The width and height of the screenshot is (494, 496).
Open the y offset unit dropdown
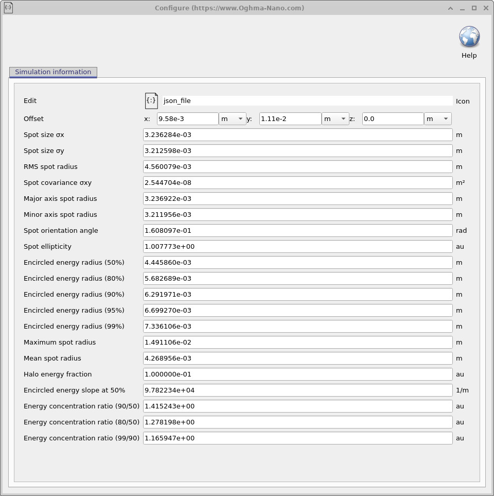pos(335,118)
